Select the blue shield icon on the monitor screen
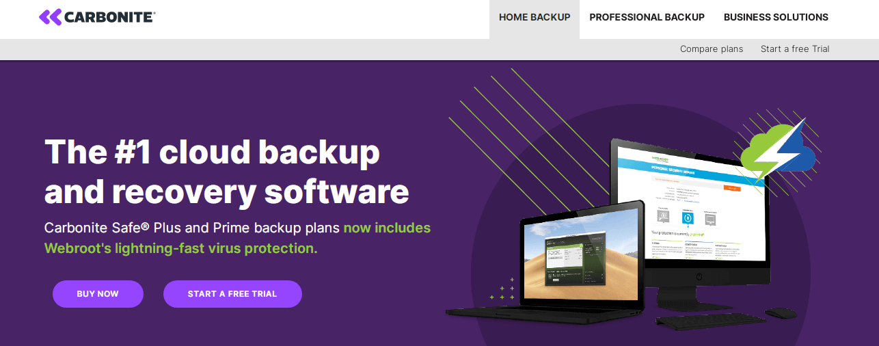Viewport: 879px width, 346px height. point(688,218)
